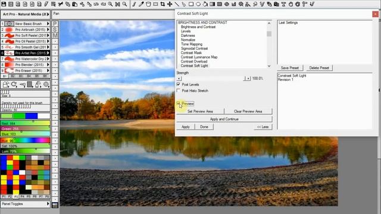This screenshot has width=381, height=214.
Task: Select Brightness and Contrast filter entry
Action: (198, 27)
